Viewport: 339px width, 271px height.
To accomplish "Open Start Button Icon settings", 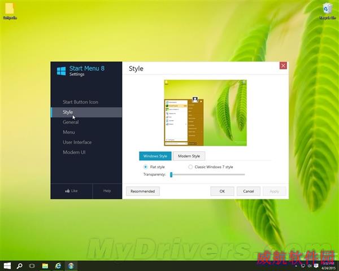I will pos(80,102).
